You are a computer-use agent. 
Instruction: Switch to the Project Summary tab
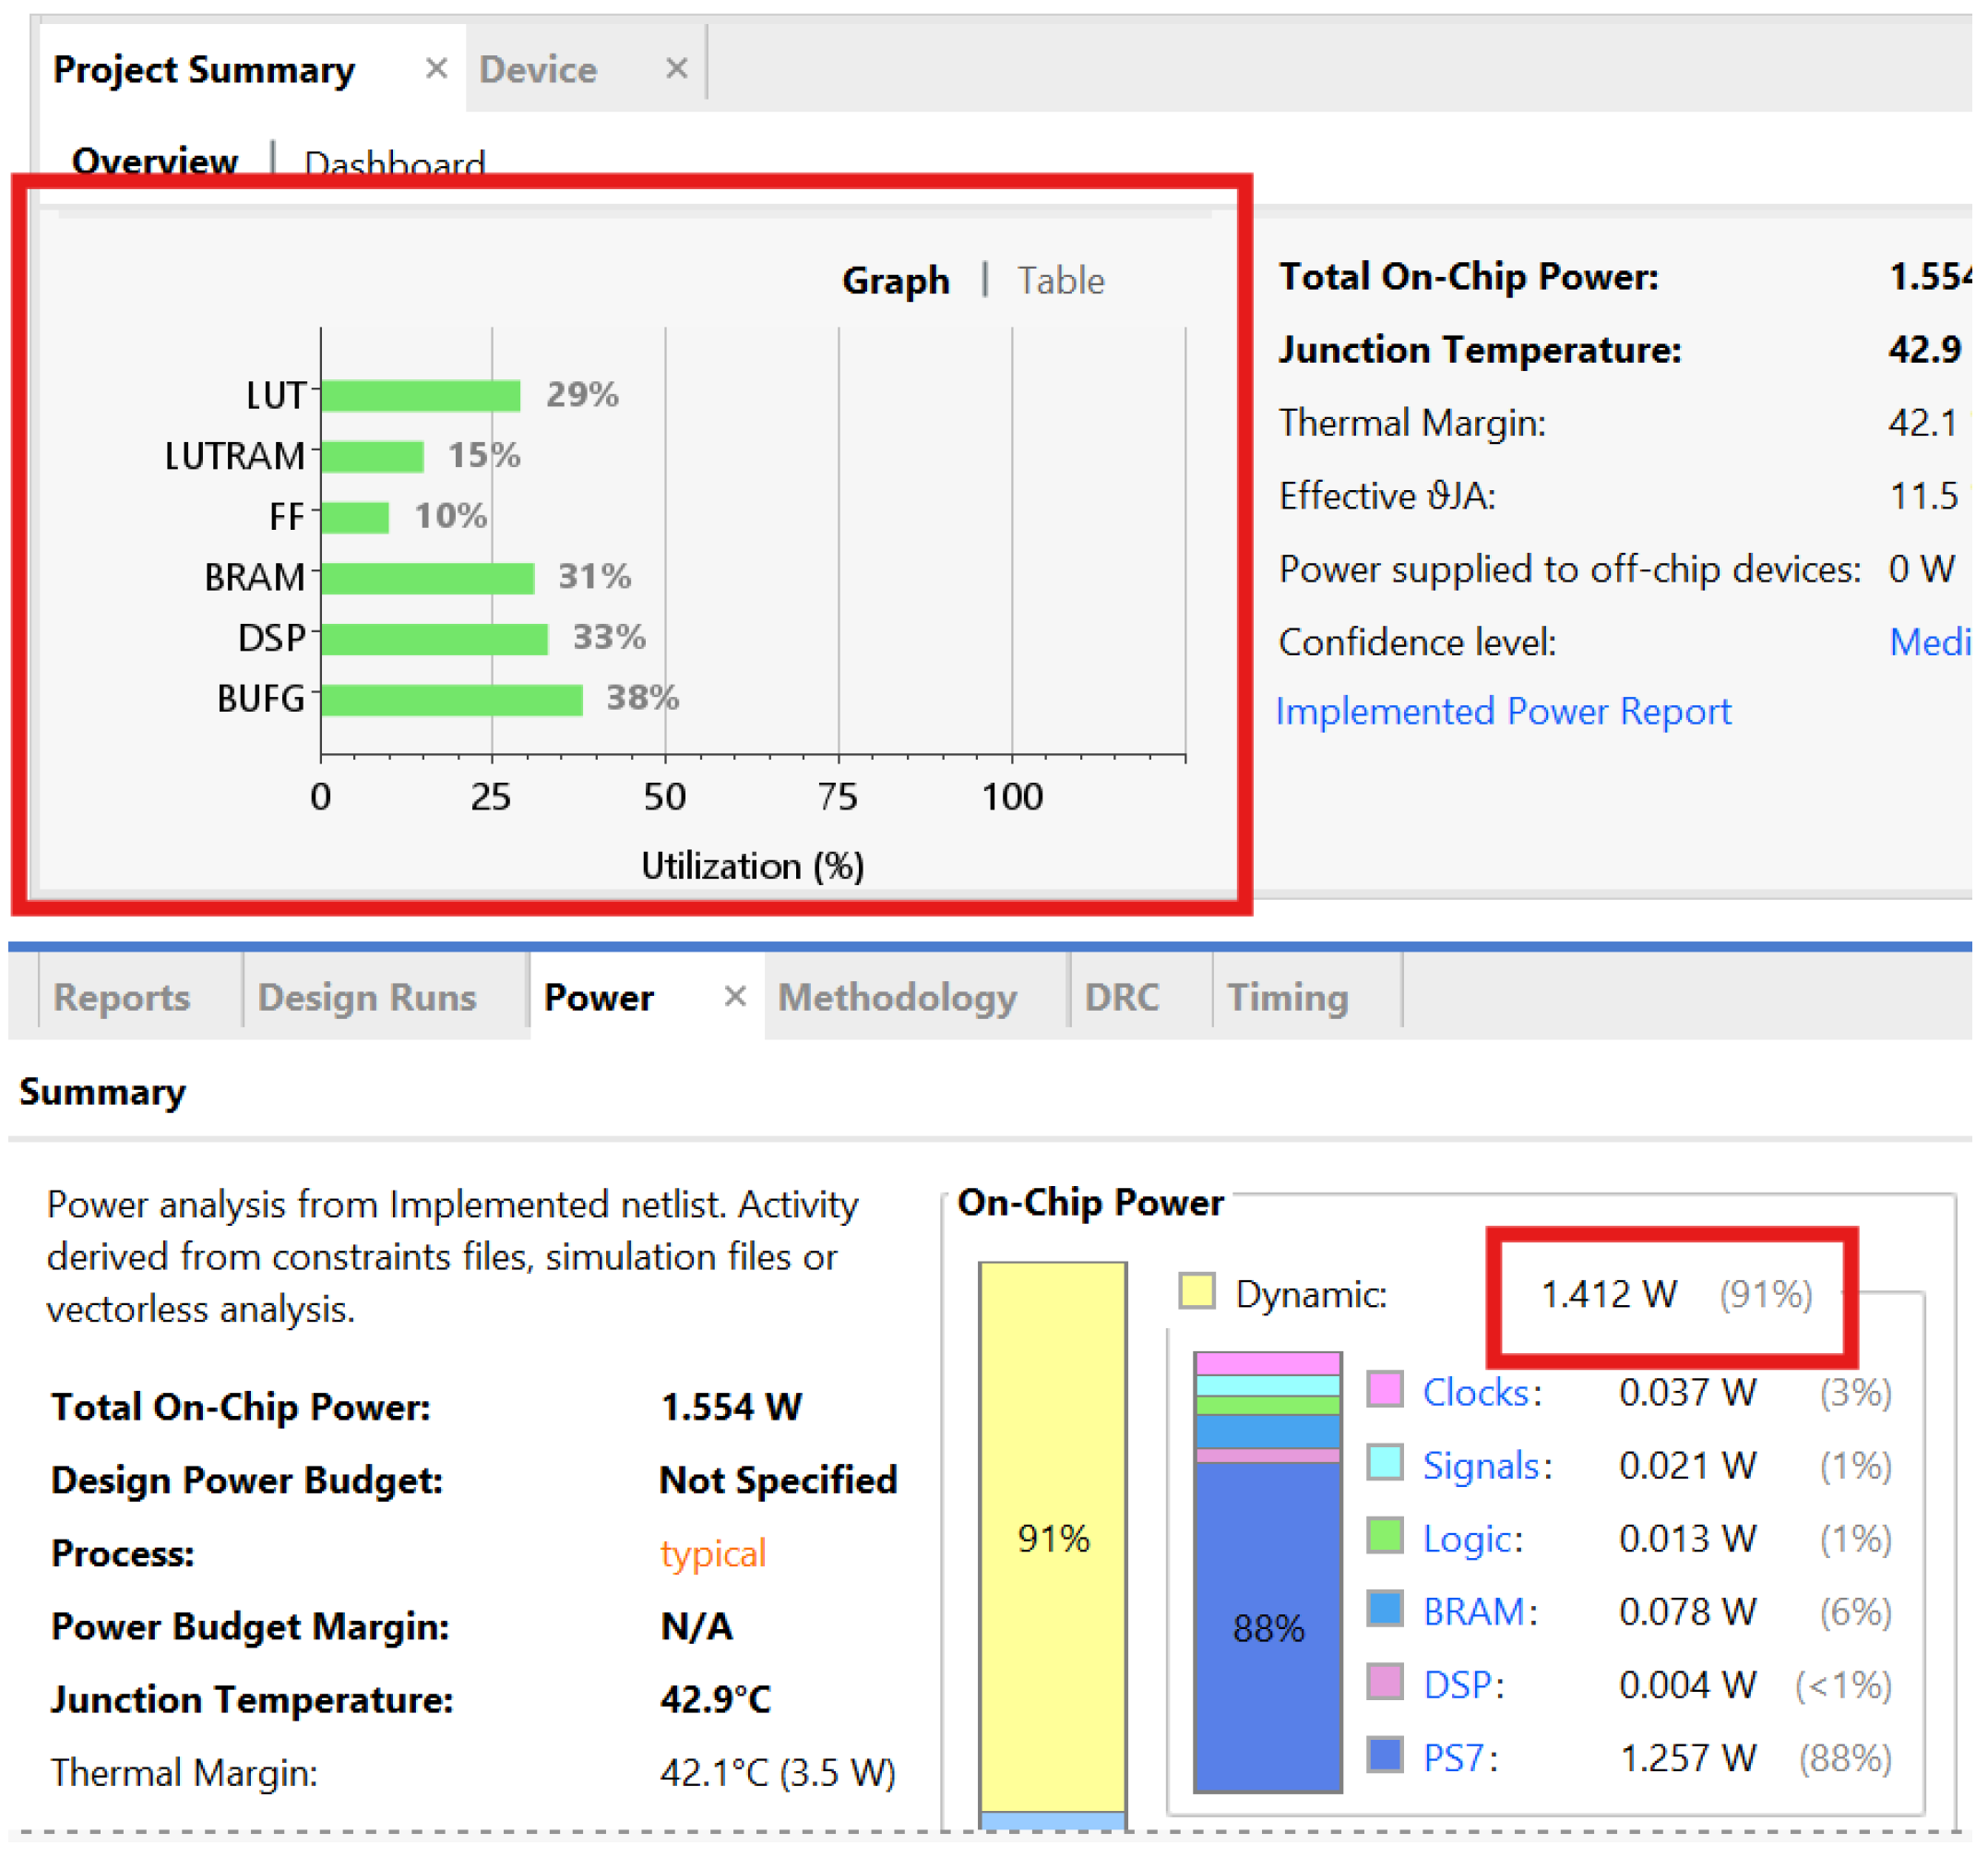pos(204,69)
